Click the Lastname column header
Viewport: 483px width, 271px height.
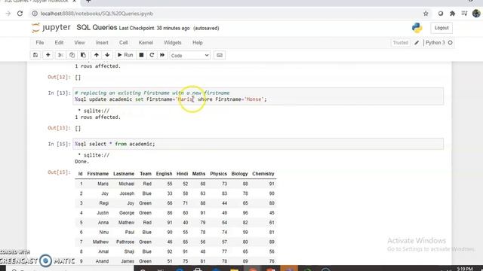click(x=124, y=174)
